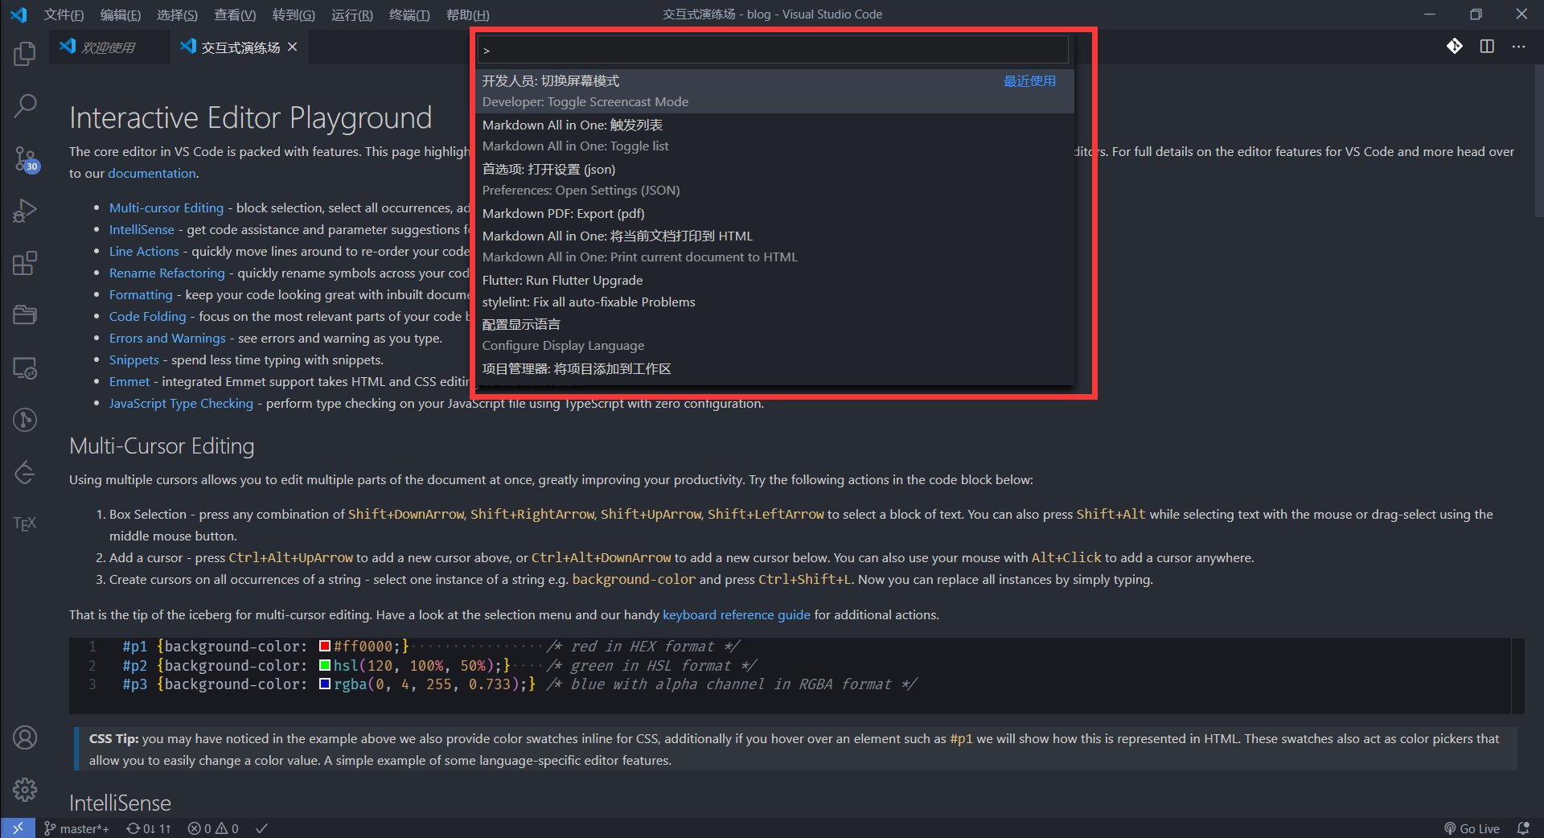
Task: Open the Search view icon
Action: pyautogui.click(x=25, y=105)
